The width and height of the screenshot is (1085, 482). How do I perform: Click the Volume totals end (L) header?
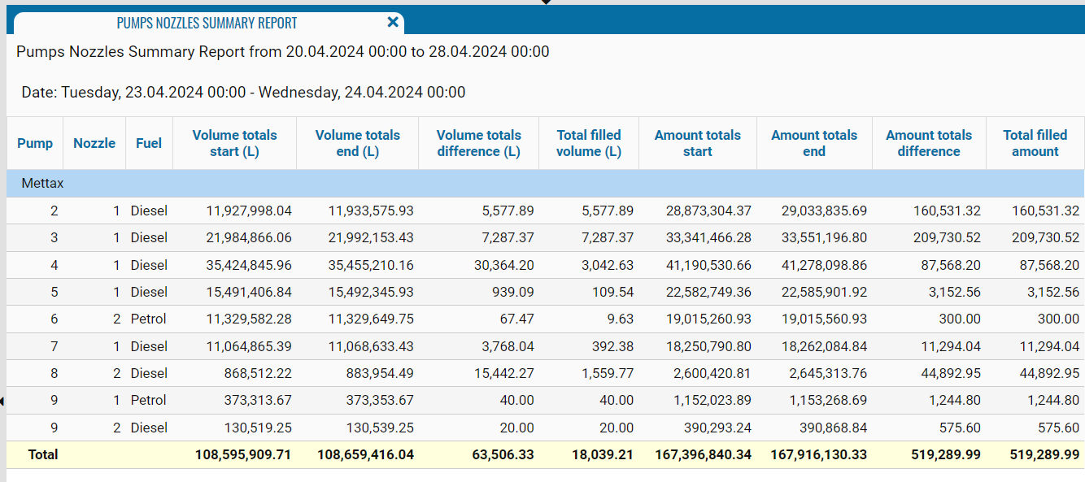pos(357,143)
